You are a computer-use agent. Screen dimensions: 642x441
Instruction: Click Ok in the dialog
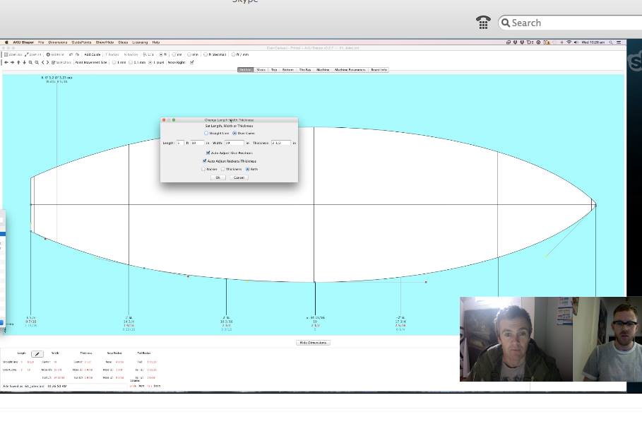218,177
